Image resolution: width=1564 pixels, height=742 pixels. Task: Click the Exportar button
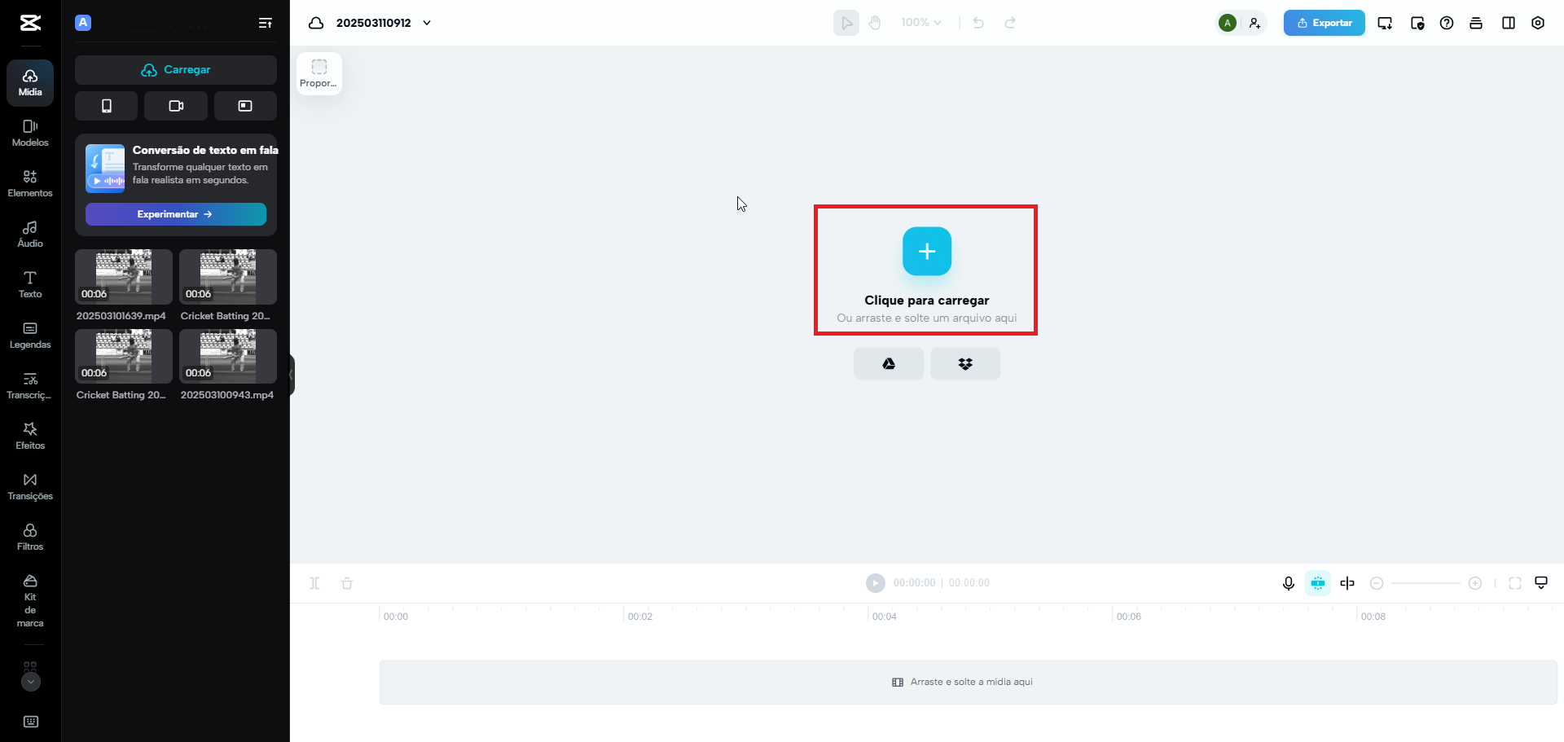[1324, 23]
